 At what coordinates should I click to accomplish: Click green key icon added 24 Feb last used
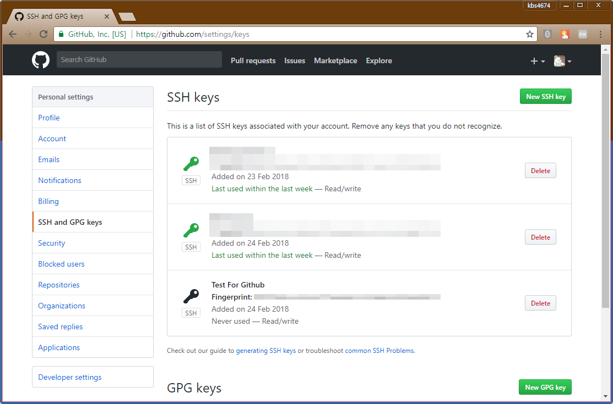pyautogui.click(x=191, y=230)
